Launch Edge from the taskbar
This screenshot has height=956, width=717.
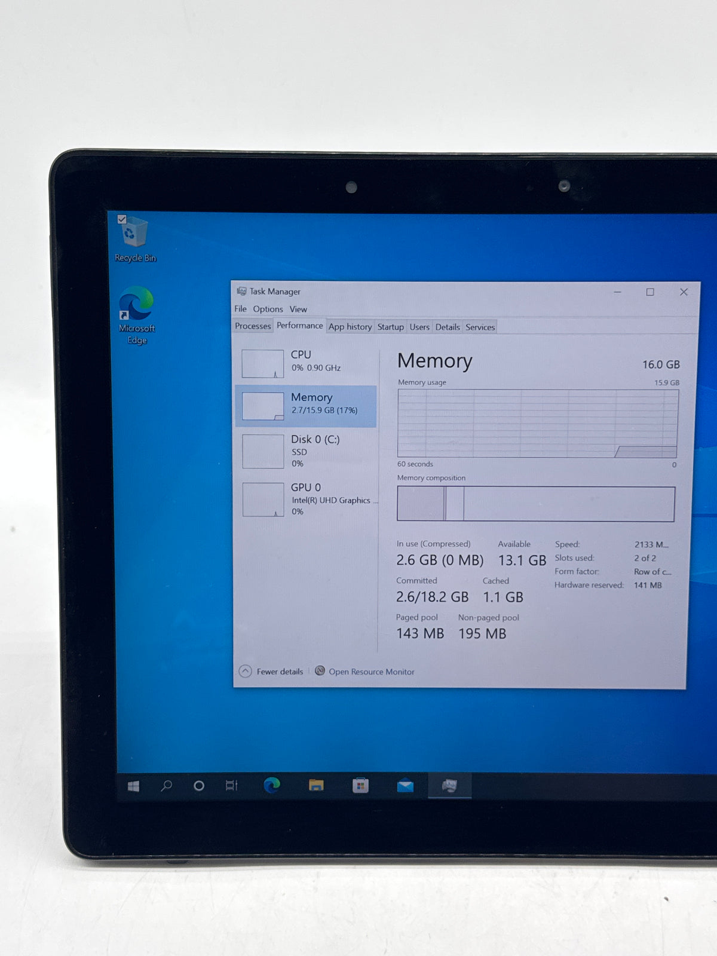(272, 785)
